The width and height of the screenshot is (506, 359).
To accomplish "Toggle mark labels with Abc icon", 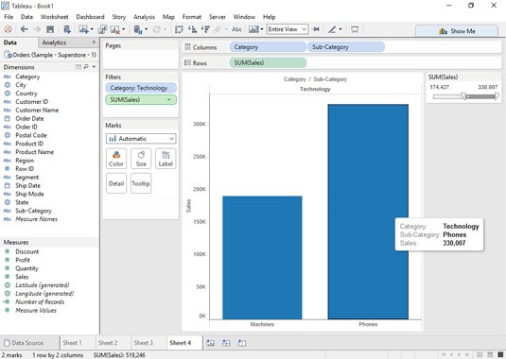I will point(236,29).
